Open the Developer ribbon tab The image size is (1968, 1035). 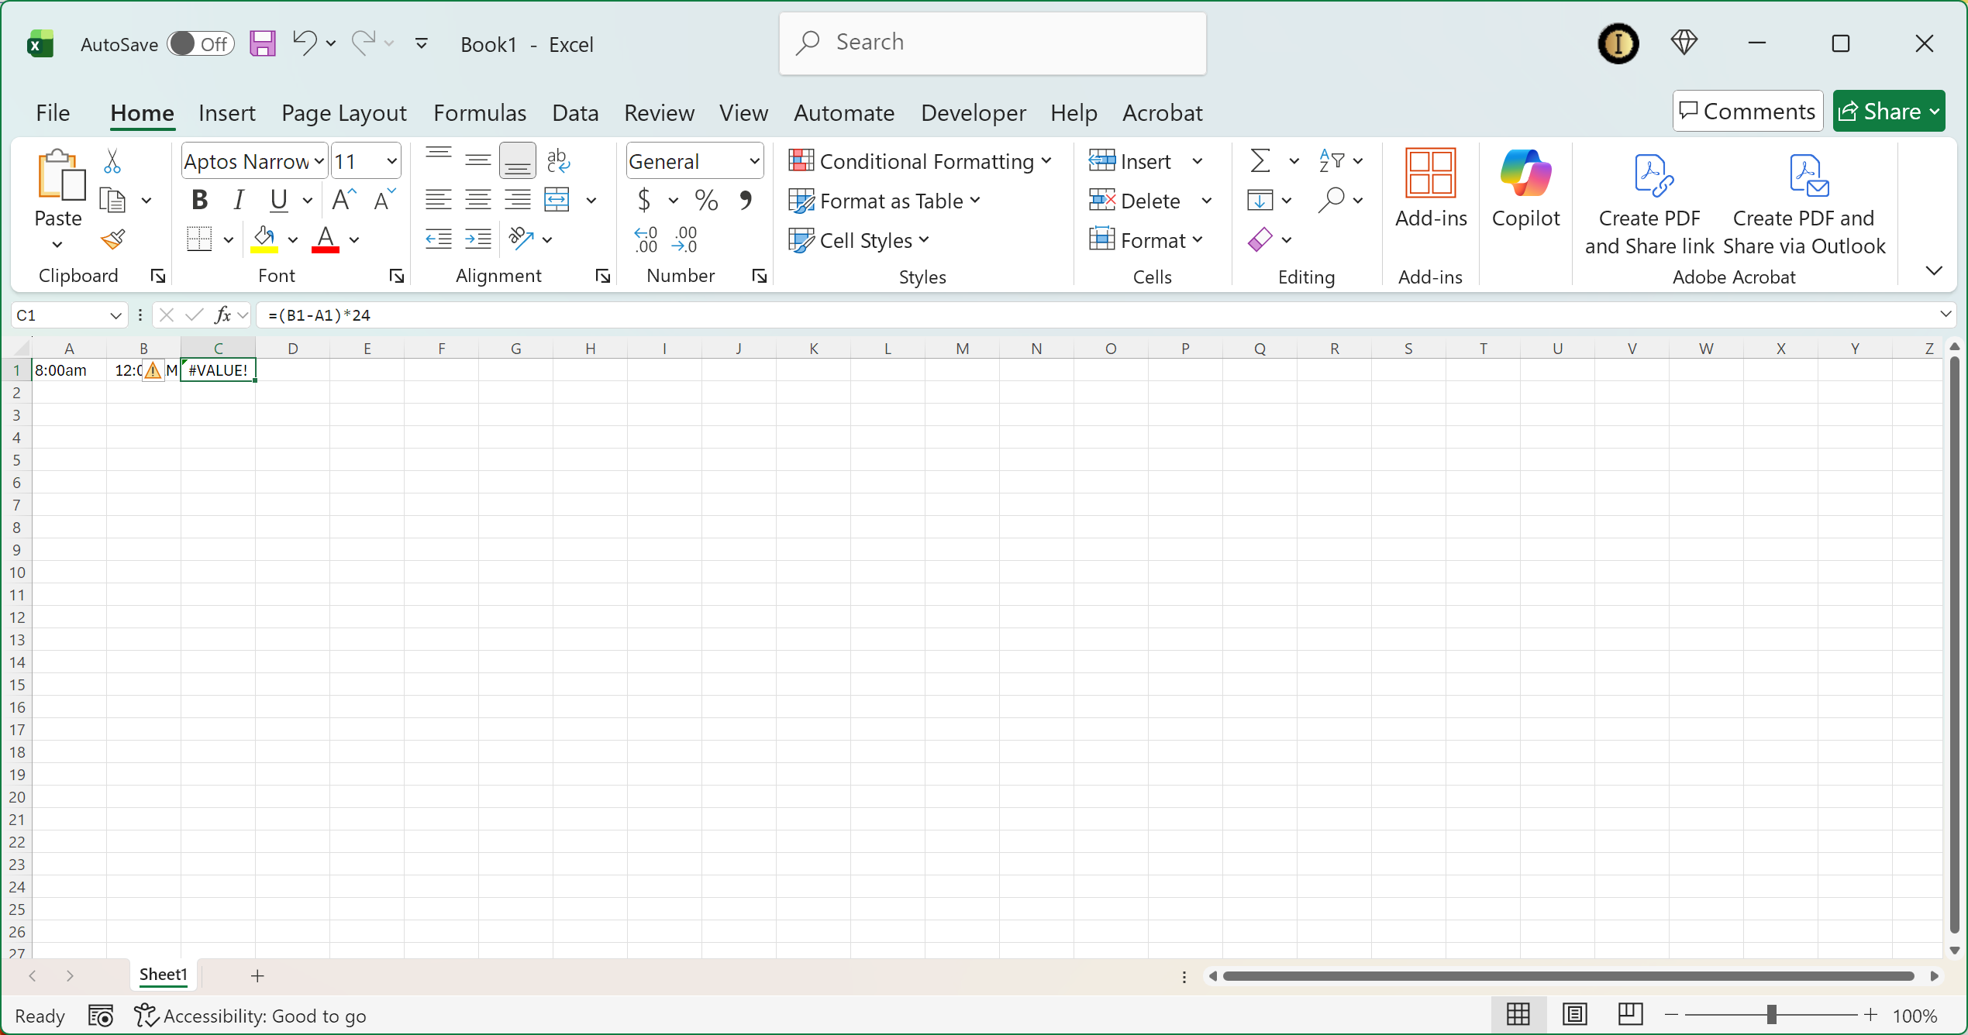click(x=973, y=112)
